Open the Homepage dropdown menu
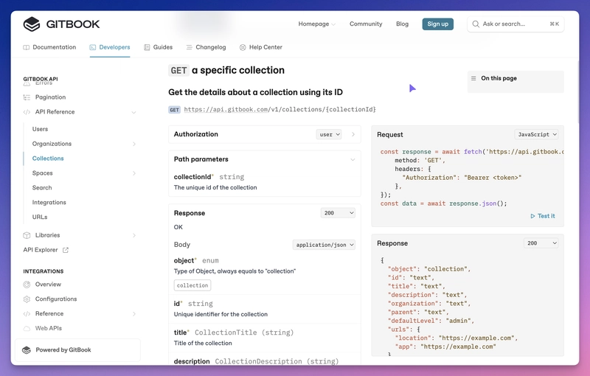This screenshot has height=376, width=590. (x=316, y=24)
